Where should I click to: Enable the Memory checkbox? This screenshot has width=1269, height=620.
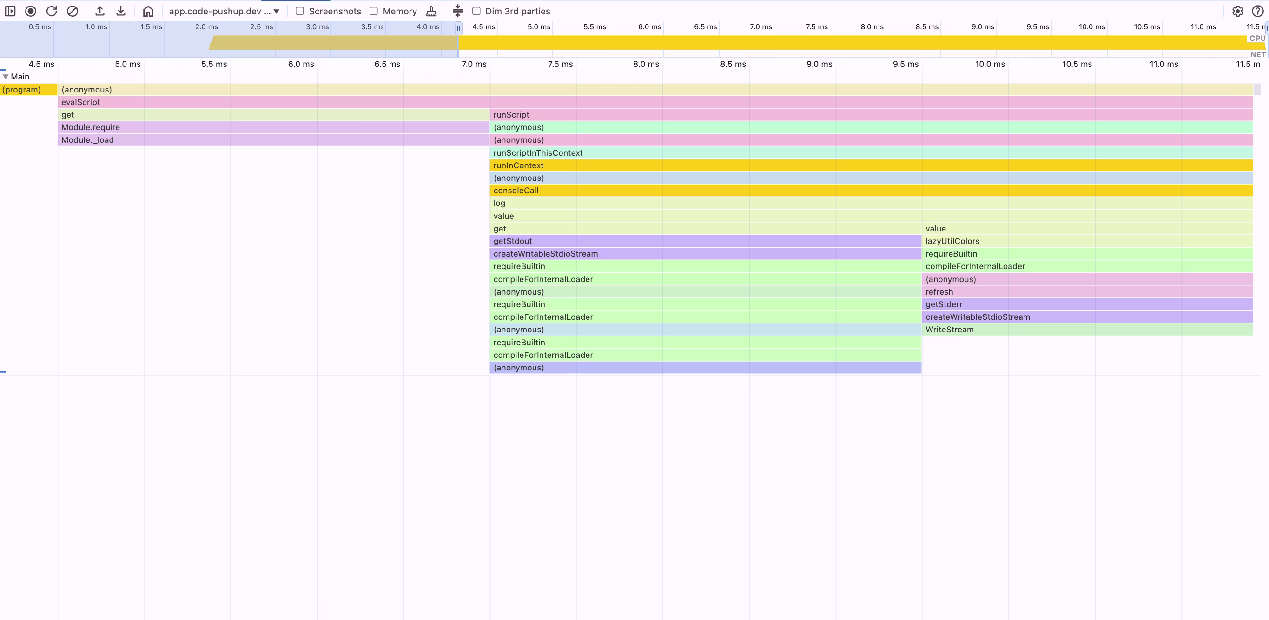click(373, 11)
